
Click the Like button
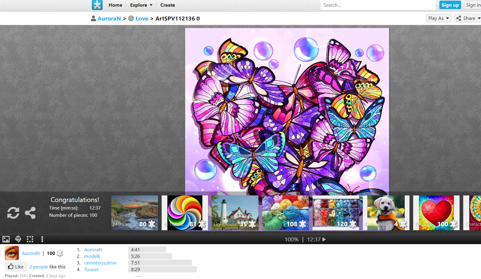pyautogui.click(x=15, y=267)
